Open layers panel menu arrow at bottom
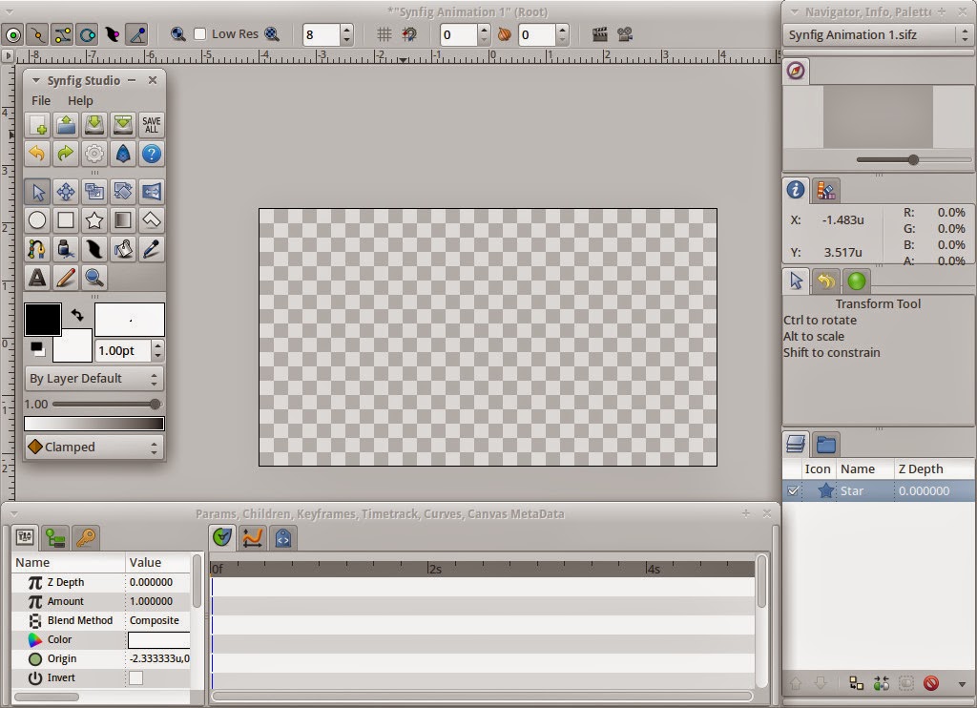Screen dimensions: 977x708 962,684
